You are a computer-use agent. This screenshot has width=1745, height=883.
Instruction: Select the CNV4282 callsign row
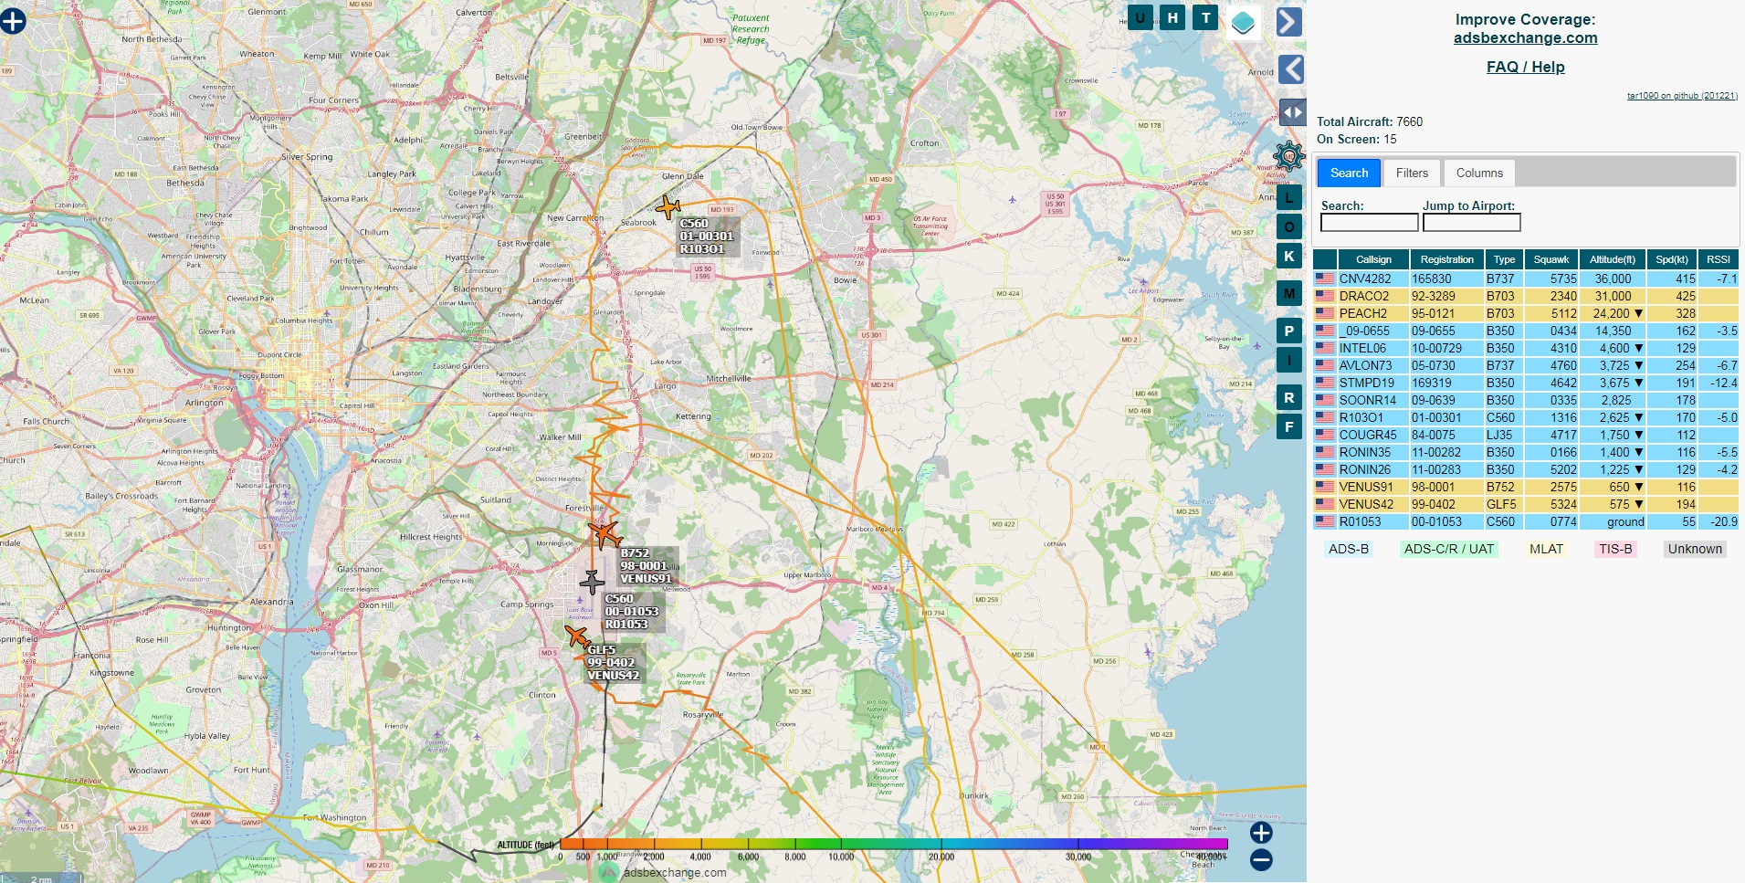(x=1526, y=279)
